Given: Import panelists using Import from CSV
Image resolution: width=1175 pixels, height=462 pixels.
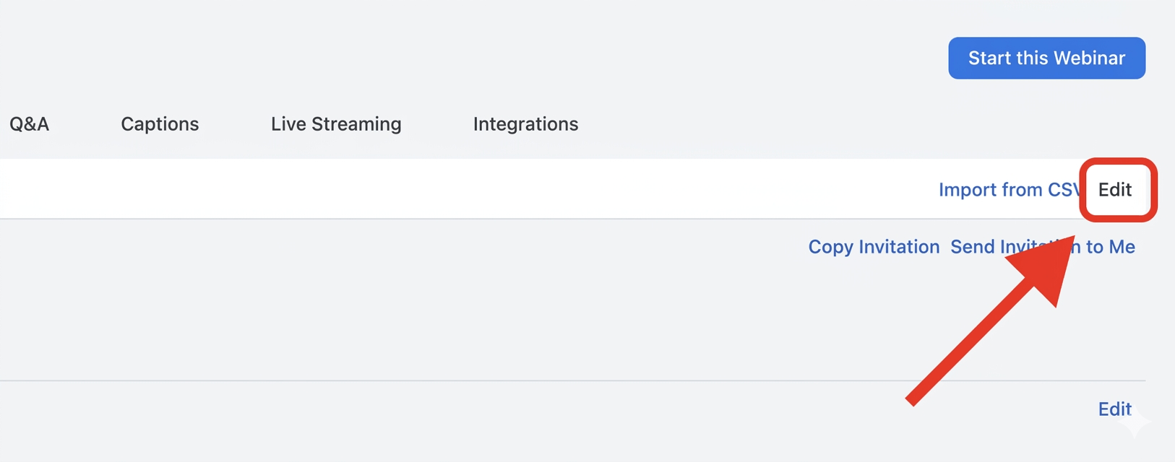Looking at the screenshot, I should click(x=1007, y=190).
